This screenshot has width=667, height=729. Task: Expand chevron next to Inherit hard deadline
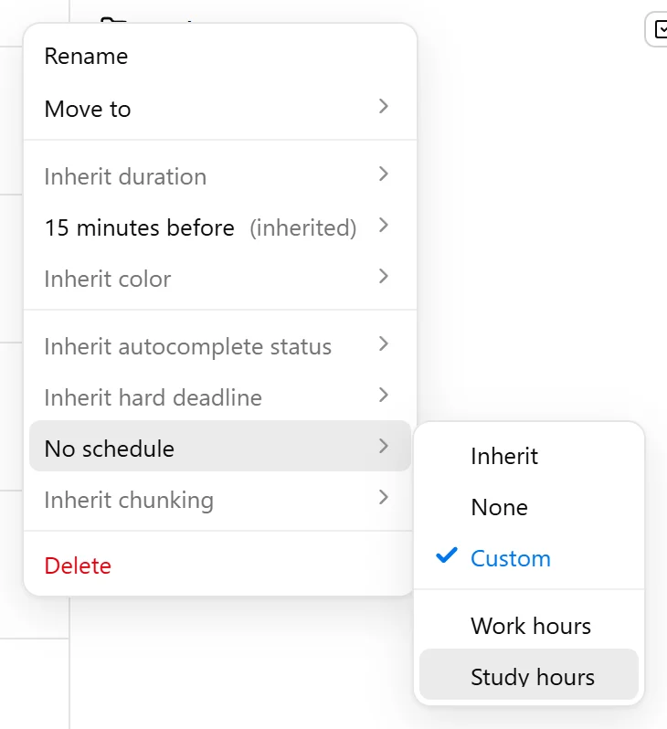pyautogui.click(x=383, y=396)
